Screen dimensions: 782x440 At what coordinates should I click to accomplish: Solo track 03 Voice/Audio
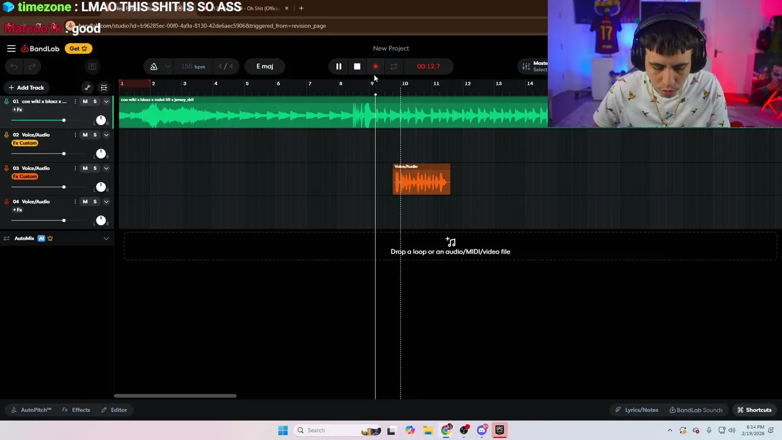pyautogui.click(x=95, y=168)
